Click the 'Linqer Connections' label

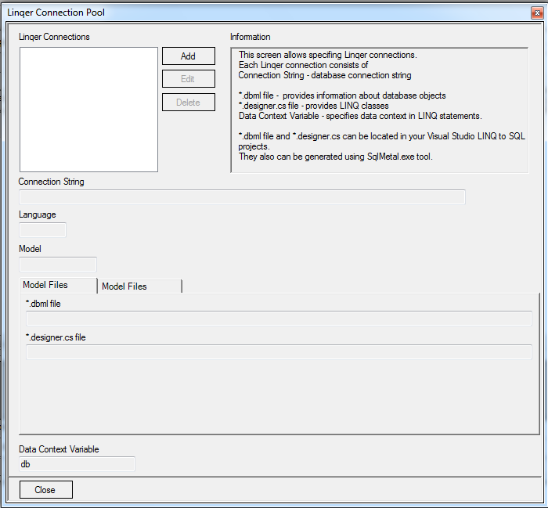coord(54,37)
